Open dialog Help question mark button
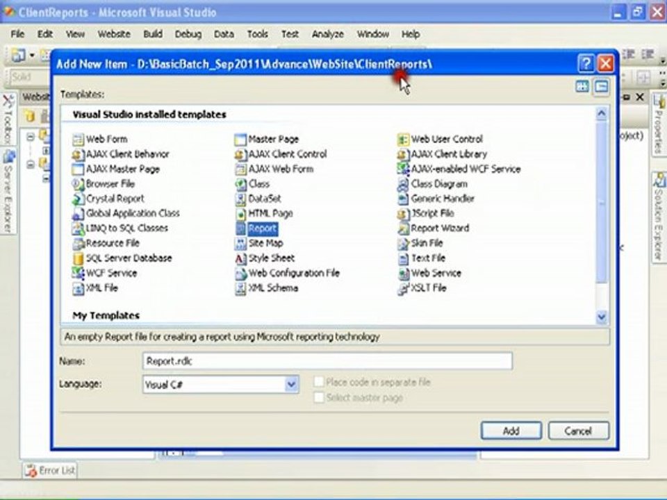Image resolution: width=667 pixels, height=500 pixels. click(x=586, y=64)
